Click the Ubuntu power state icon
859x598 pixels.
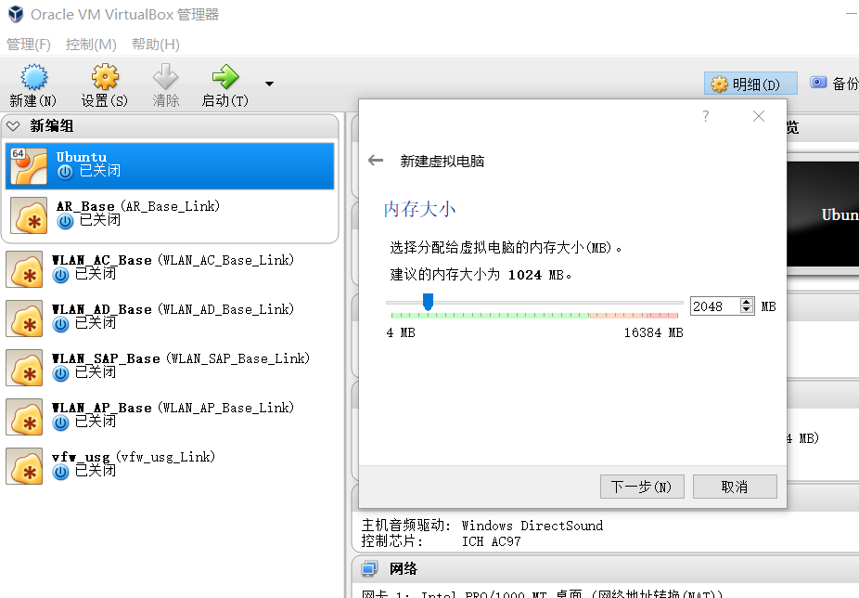65,172
